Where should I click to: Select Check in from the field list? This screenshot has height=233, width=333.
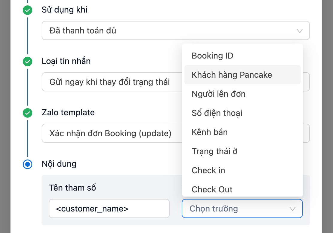[208, 170]
